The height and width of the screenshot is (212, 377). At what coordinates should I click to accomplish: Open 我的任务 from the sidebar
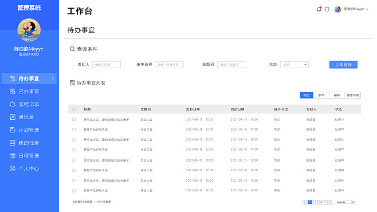click(29, 143)
